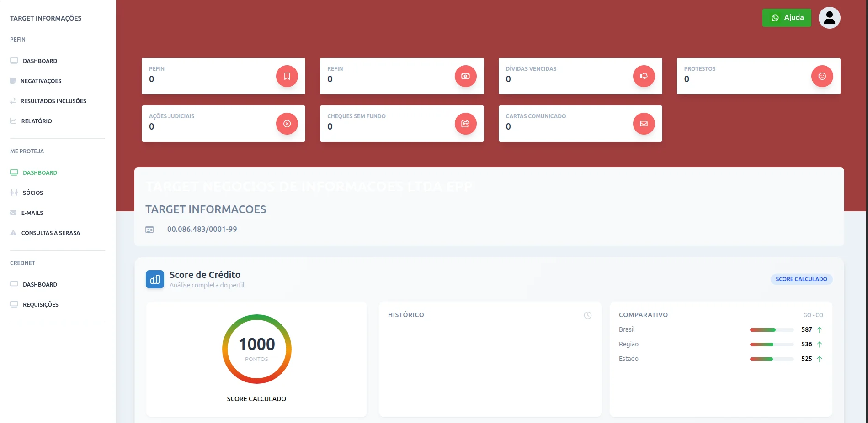Click the Protestos face icon
This screenshot has width=868, height=423.
(822, 76)
